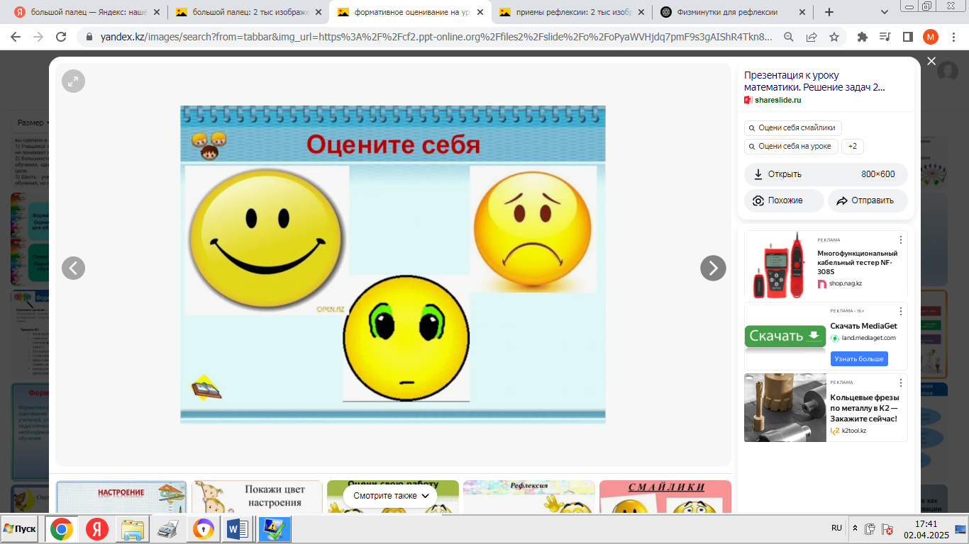Open the Chrome tab search dropdown
This screenshot has height=544, width=969.
pyautogui.click(x=884, y=12)
